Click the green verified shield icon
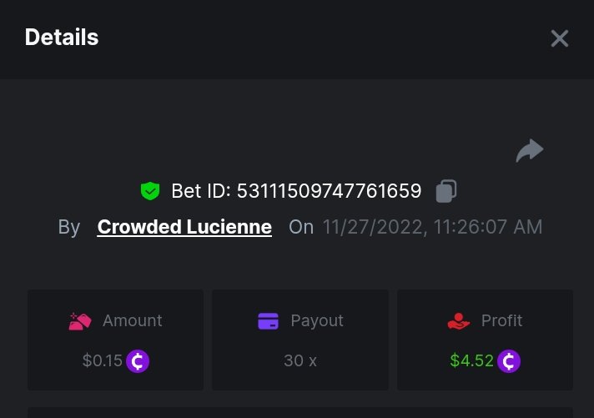The width and height of the screenshot is (594, 418). click(x=150, y=191)
